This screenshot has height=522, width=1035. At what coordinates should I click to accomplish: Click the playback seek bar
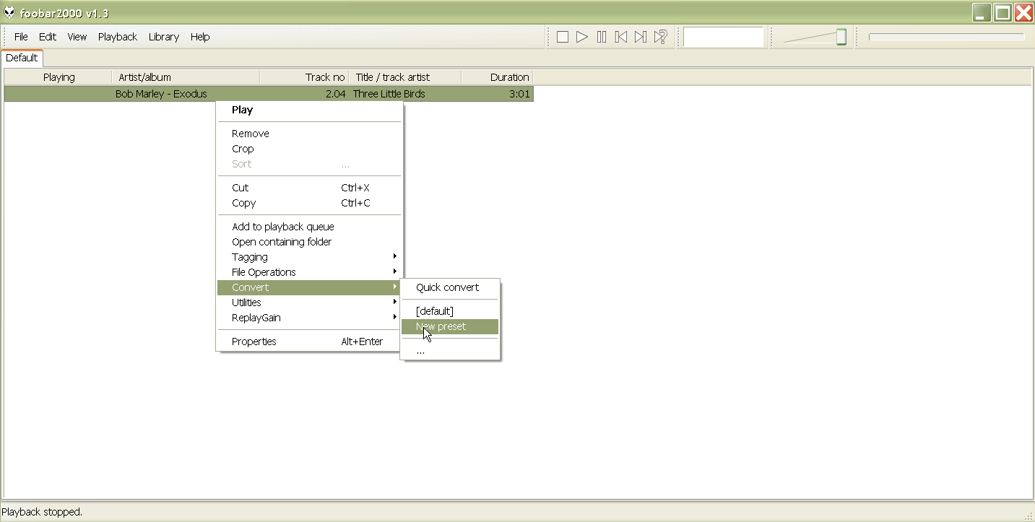pos(946,37)
